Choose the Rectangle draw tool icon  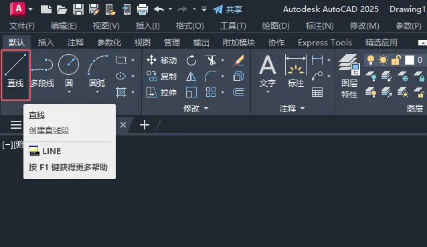coord(121,60)
